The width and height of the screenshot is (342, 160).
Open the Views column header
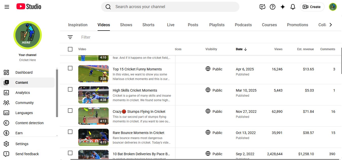pos(278,49)
